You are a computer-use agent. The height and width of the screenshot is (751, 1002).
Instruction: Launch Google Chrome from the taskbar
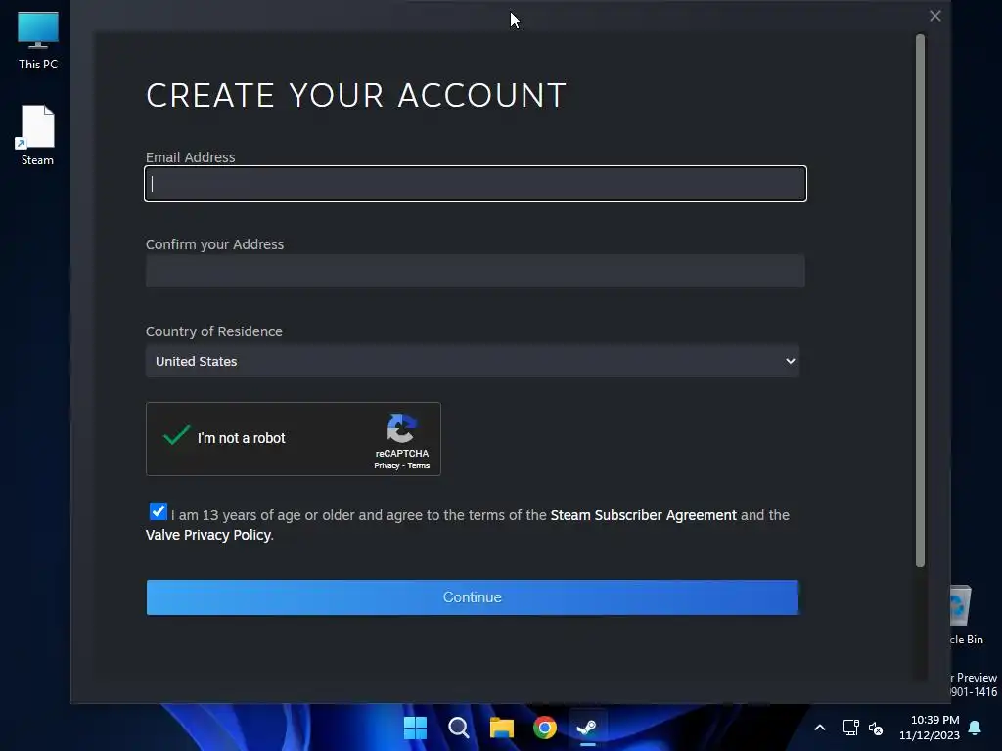[545, 728]
